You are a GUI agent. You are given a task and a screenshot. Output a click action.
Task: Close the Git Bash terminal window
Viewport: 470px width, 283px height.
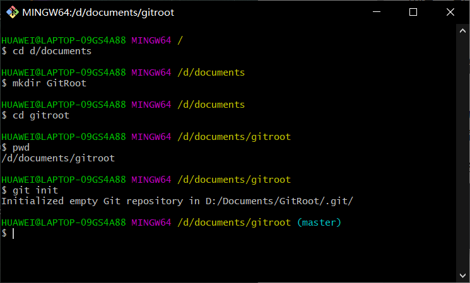click(x=450, y=12)
